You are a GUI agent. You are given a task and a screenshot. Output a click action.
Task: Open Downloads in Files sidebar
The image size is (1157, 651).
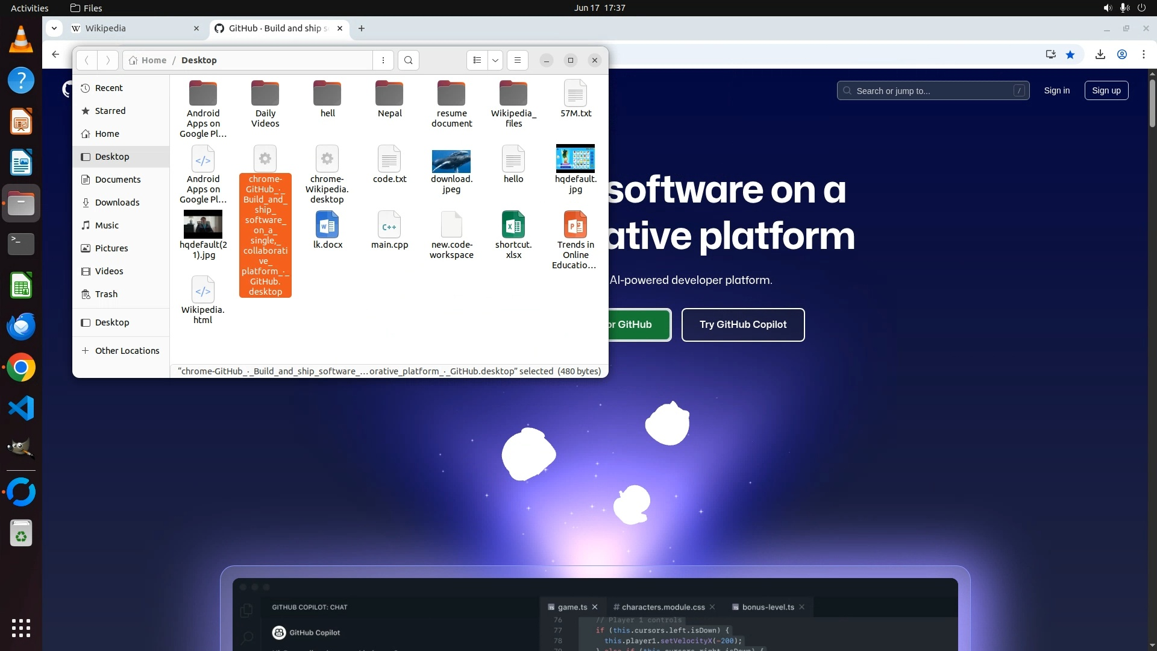[x=117, y=203]
